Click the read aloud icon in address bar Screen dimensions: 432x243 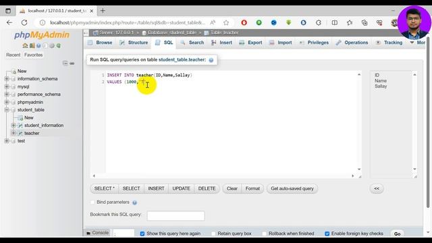pyautogui.click(x=213, y=22)
